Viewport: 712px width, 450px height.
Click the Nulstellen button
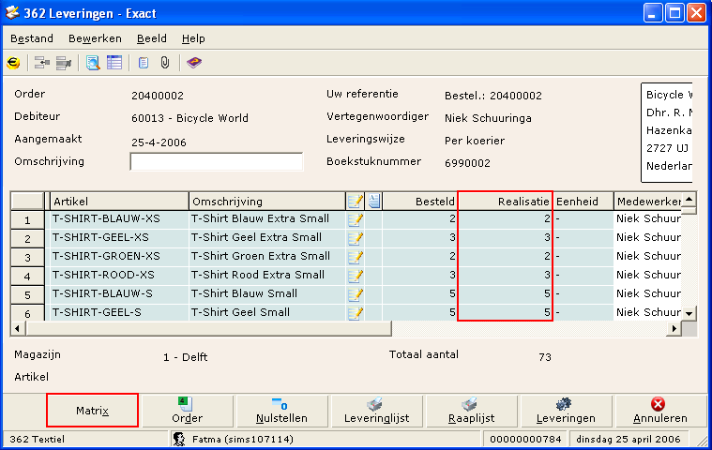[x=281, y=411]
